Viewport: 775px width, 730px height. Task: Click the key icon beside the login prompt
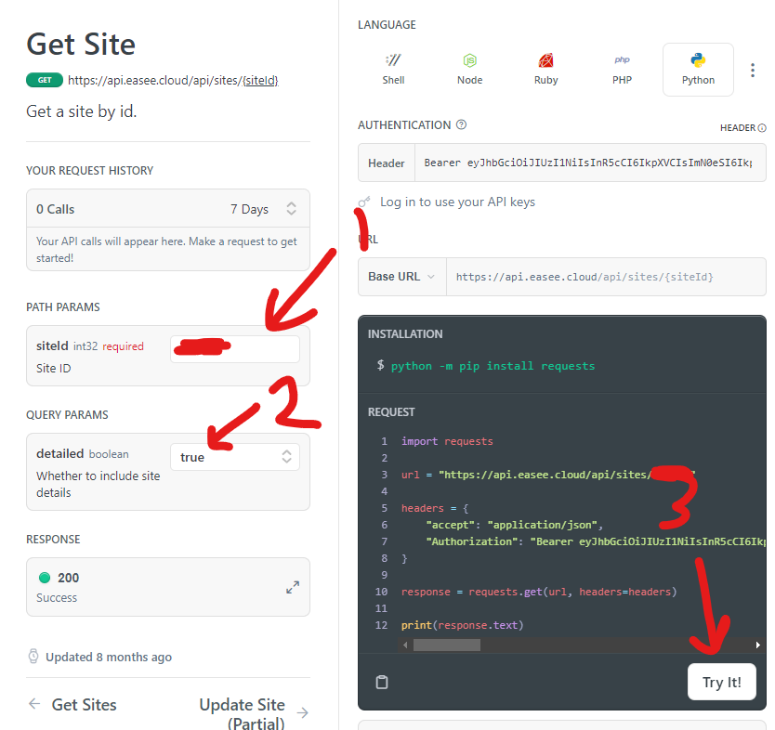[x=364, y=201]
